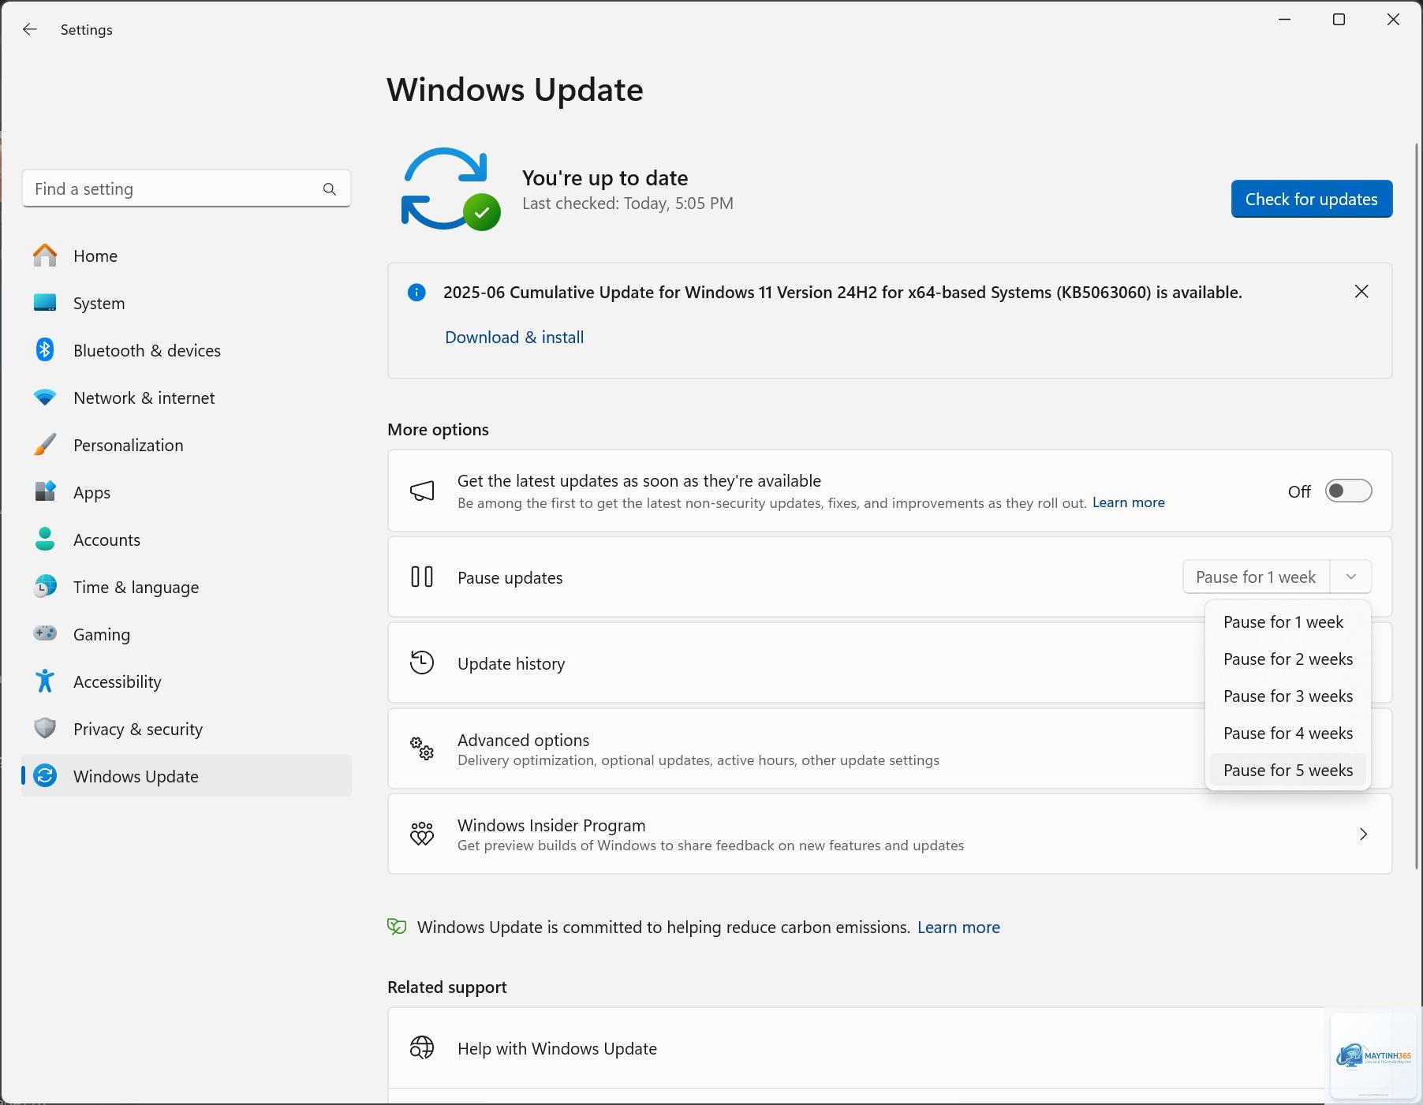Click the Gaming controller icon

(x=45, y=633)
